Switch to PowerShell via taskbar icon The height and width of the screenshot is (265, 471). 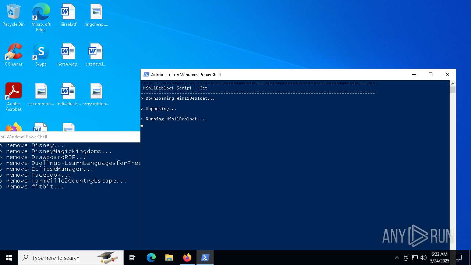(x=205, y=258)
